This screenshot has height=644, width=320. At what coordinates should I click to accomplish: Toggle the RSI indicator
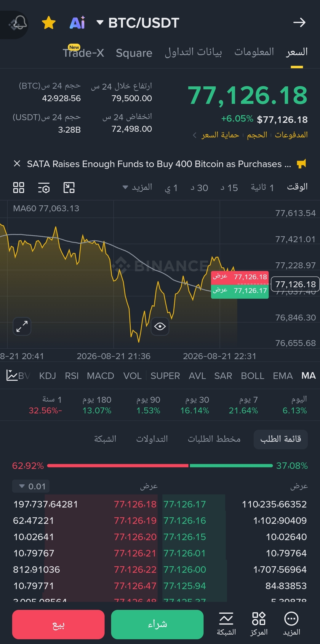pyautogui.click(x=72, y=376)
